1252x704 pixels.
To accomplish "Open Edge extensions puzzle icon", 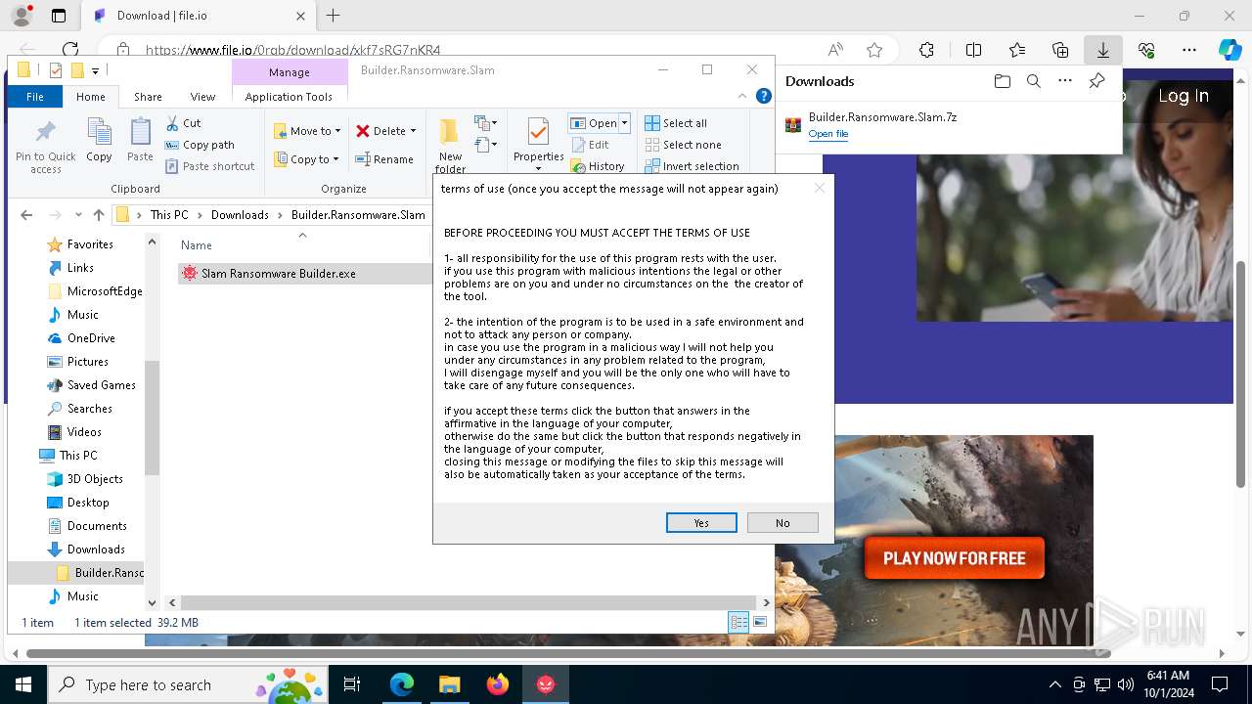I will tap(926, 50).
